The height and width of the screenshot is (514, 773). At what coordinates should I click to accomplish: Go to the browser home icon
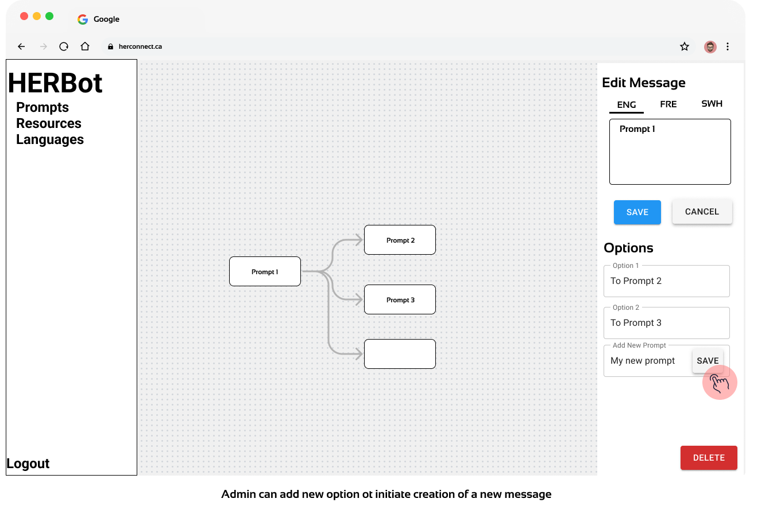85,46
